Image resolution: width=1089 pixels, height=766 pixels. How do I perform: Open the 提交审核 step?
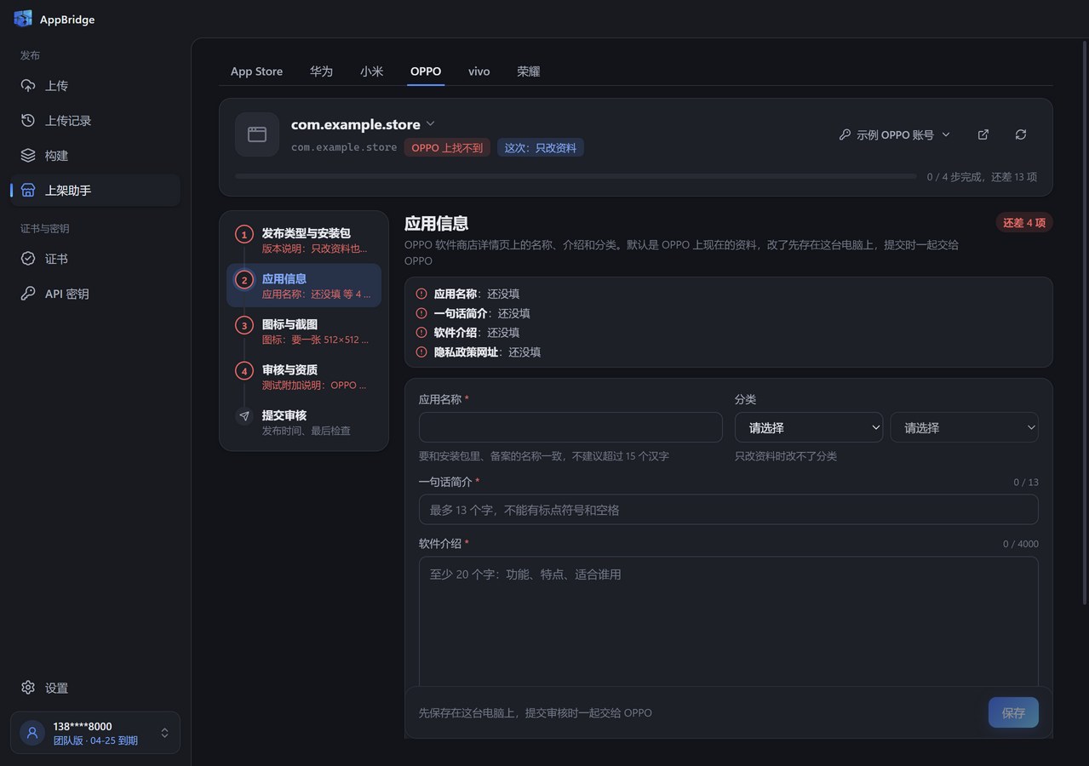tap(304, 422)
